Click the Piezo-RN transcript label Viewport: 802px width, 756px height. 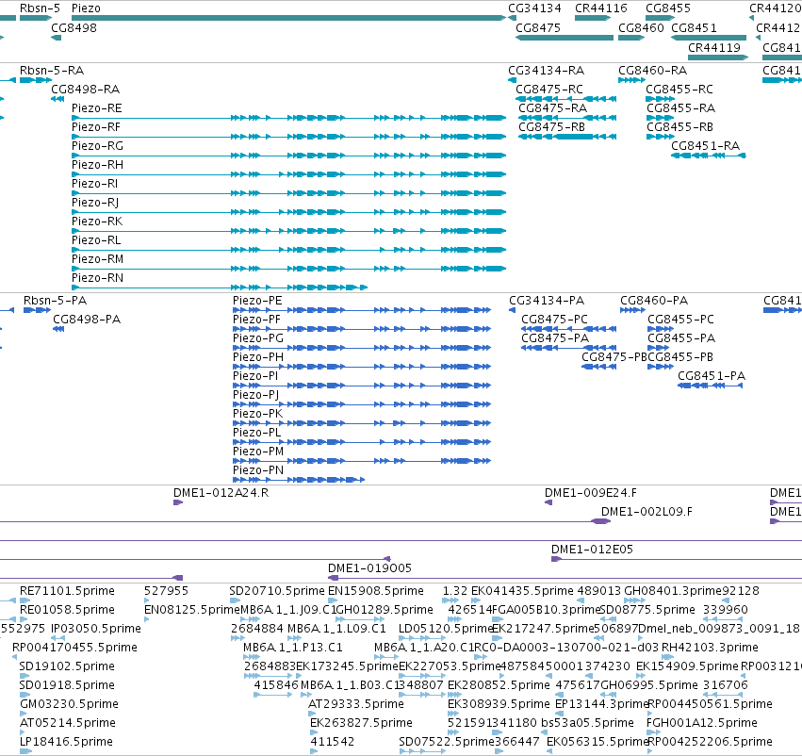[97, 278]
